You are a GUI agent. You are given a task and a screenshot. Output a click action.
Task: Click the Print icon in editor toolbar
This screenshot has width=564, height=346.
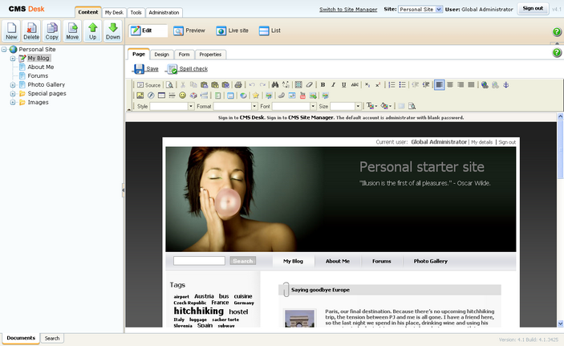(x=237, y=84)
